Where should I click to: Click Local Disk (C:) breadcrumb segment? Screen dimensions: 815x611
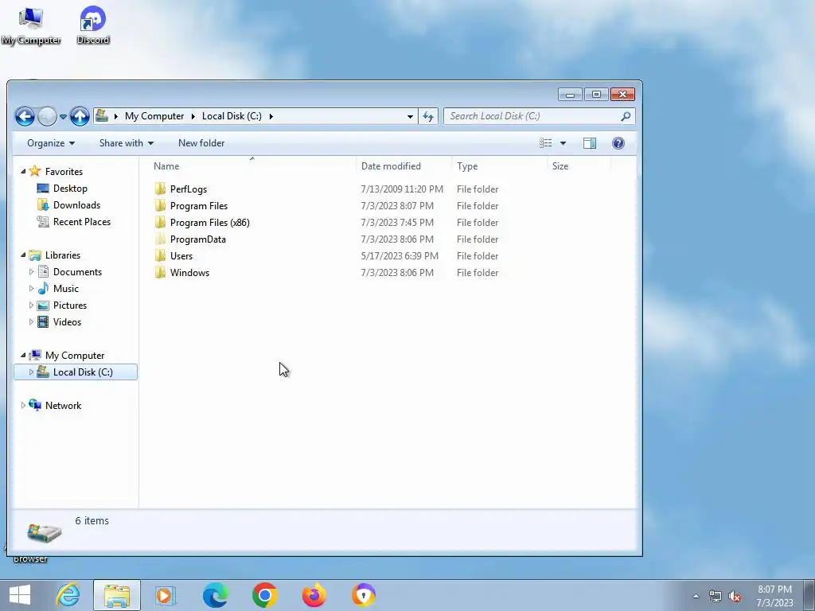click(x=232, y=116)
